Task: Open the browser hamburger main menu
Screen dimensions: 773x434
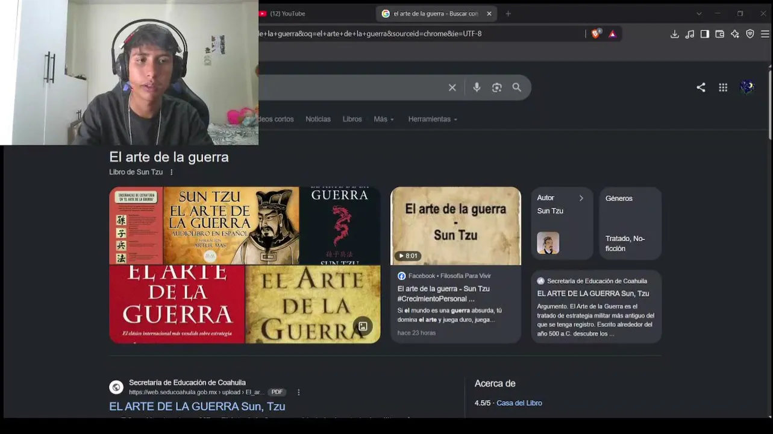Action: (x=765, y=34)
